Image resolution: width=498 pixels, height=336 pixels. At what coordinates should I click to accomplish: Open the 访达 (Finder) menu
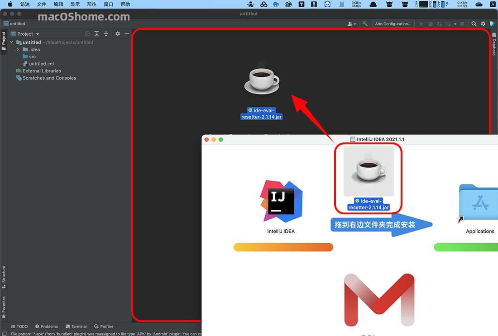tap(25, 5)
